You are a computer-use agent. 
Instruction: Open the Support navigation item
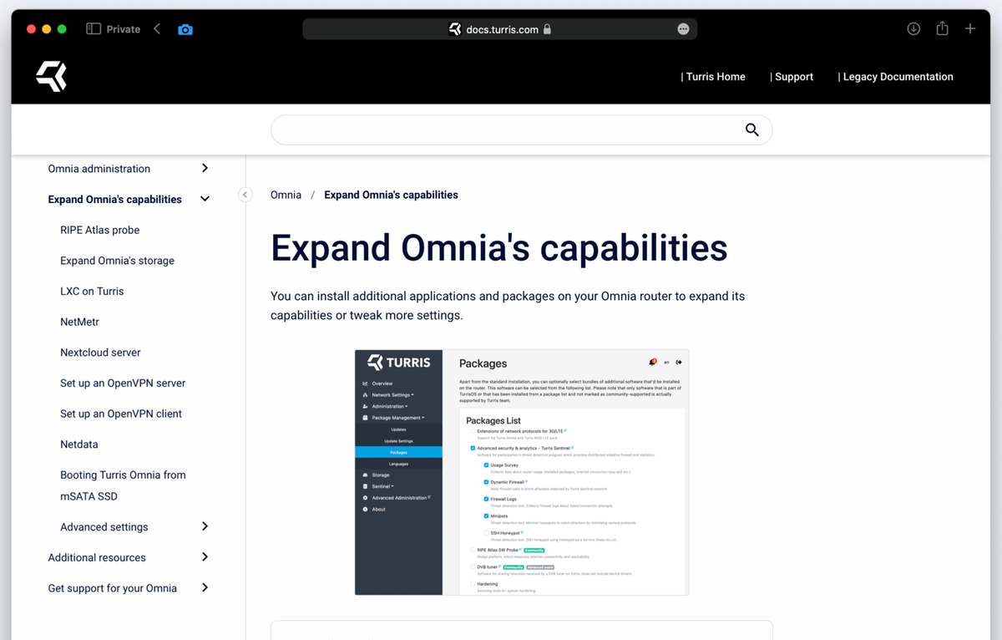click(x=792, y=77)
